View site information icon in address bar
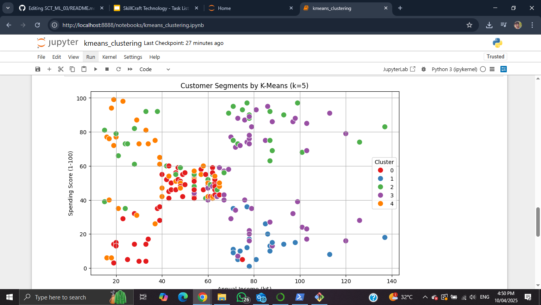The height and width of the screenshot is (305, 541). [55, 25]
